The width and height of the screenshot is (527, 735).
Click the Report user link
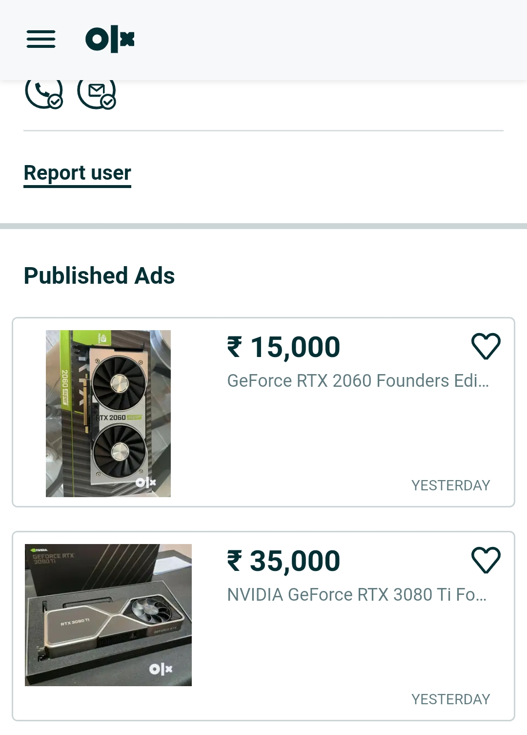78,173
